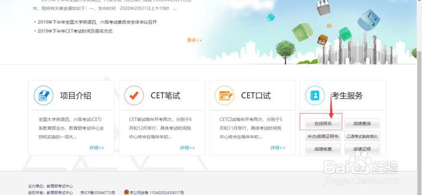The height and width of the screenshot is (195, 422).
Task: Click the 考生服务 address book icon
Action: [315, 95]
